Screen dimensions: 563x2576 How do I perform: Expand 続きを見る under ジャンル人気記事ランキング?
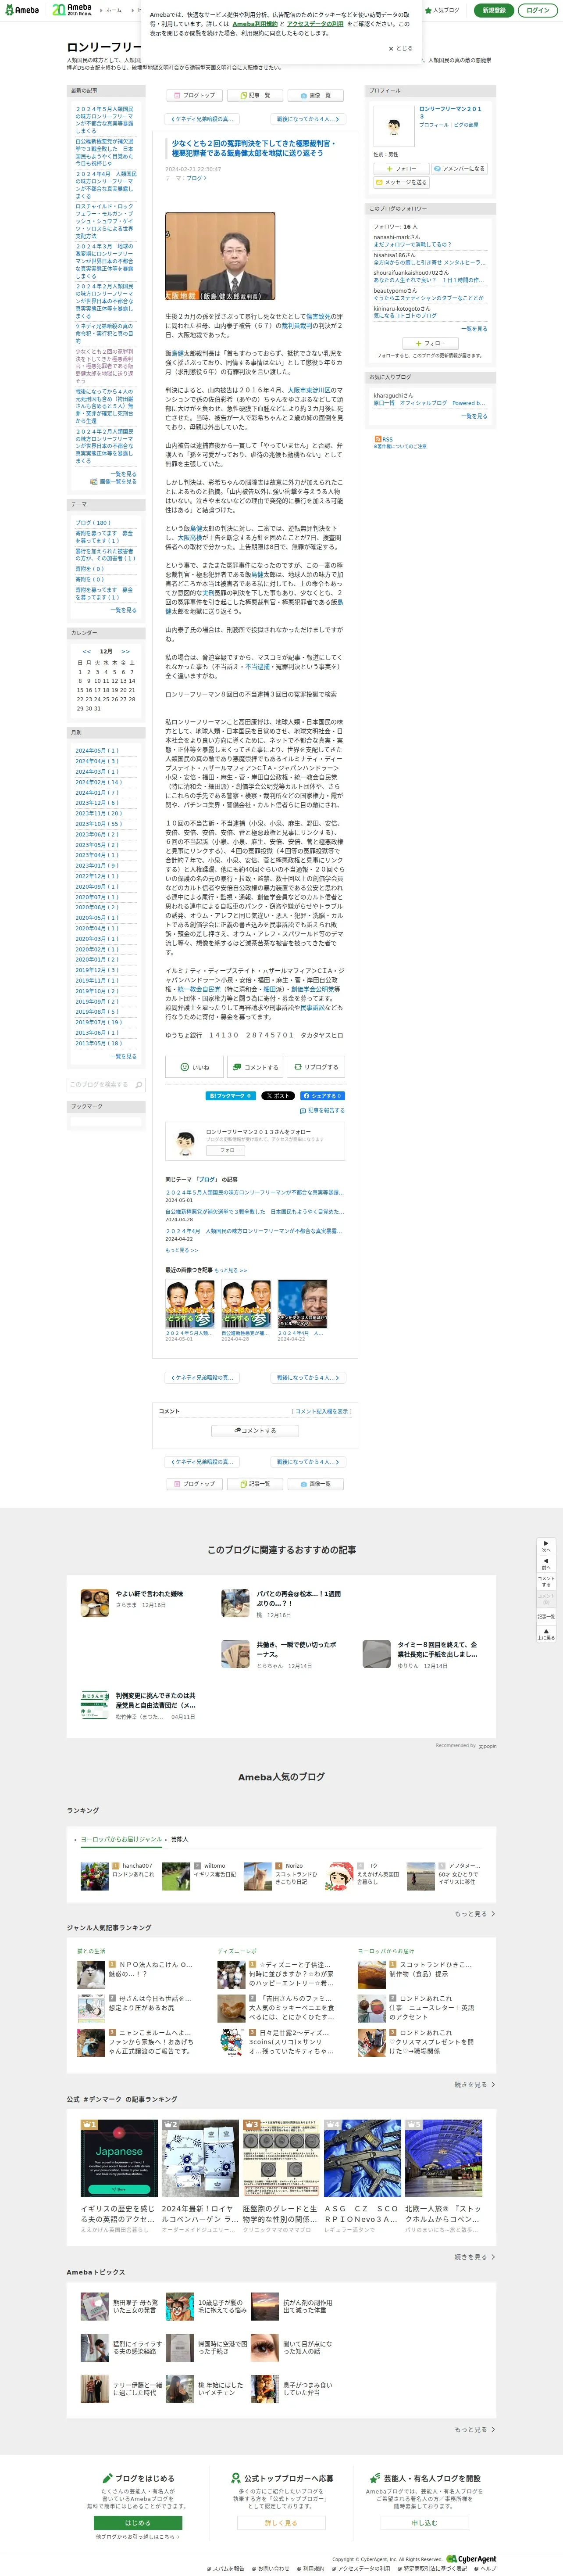(475, 2084)
